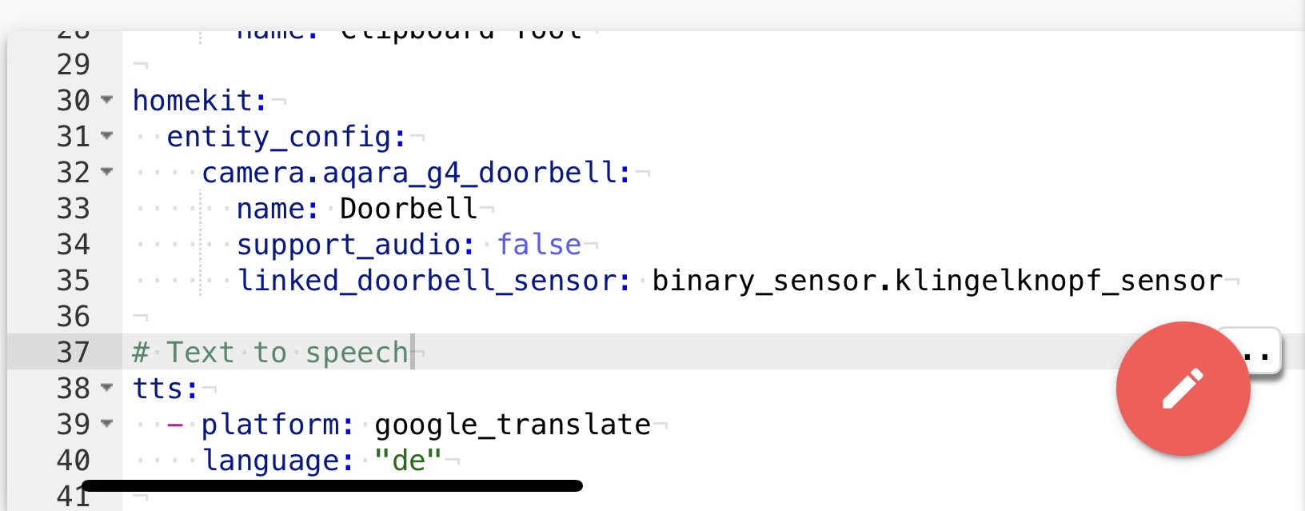Click the red pencil edit button
Viewport: 1305px width, 511px height.
(1183, 389)
